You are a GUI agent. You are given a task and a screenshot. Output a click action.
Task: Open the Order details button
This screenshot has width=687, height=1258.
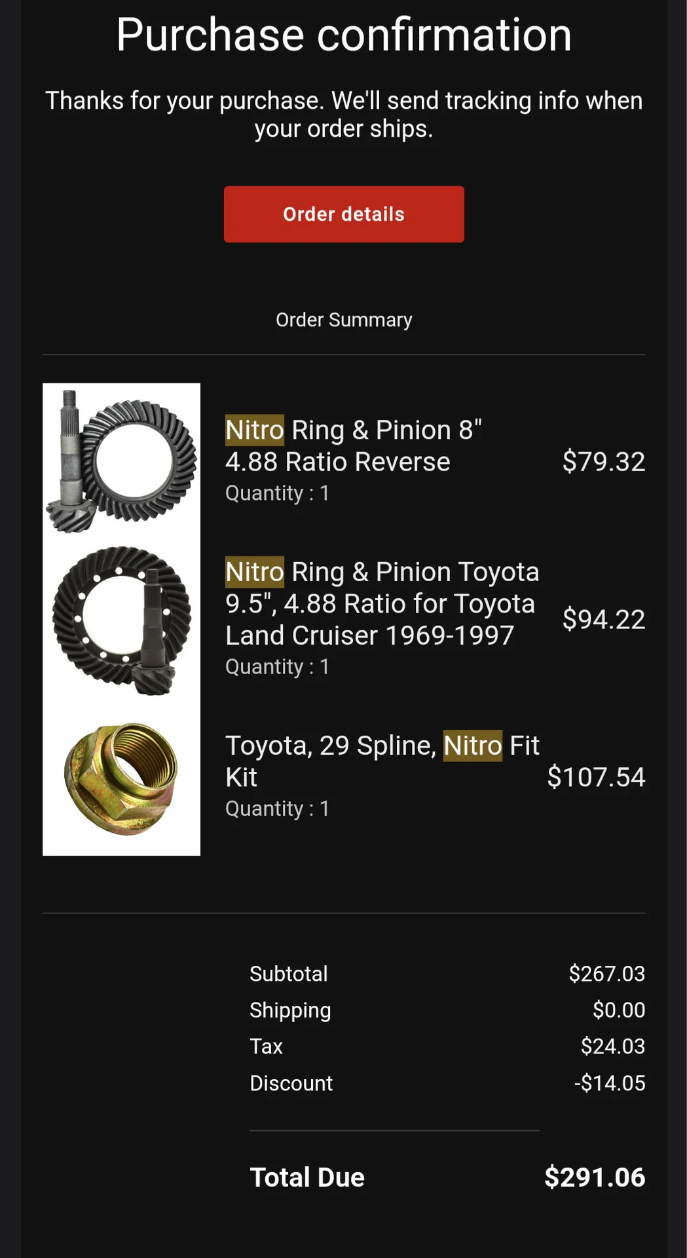click(344, 214)
